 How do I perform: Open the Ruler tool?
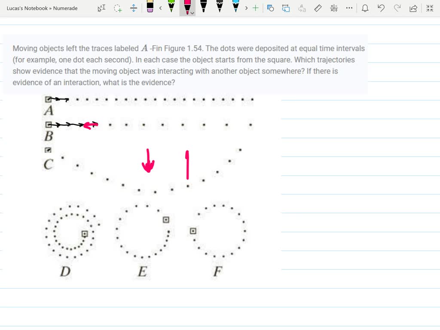(318, 8)
